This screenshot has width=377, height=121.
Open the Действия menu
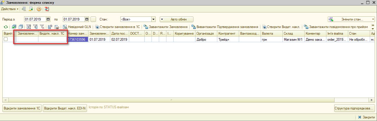10,9
